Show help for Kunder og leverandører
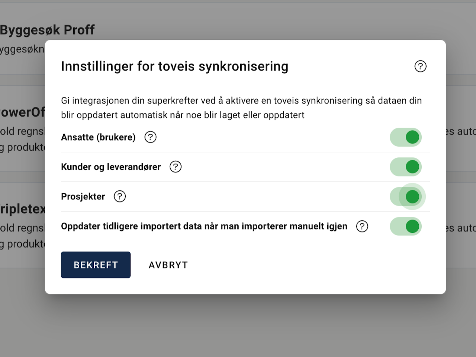 [x=176, y=167]
